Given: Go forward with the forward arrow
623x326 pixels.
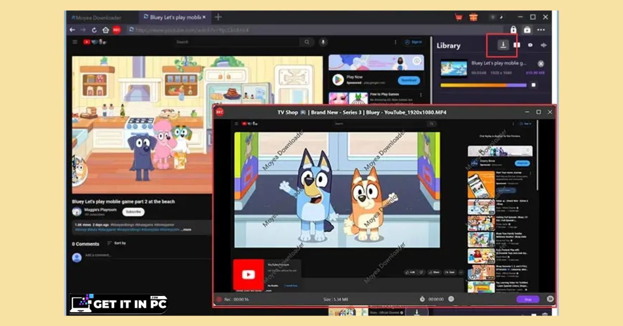Looking at the screenshot, I should 84,30.
